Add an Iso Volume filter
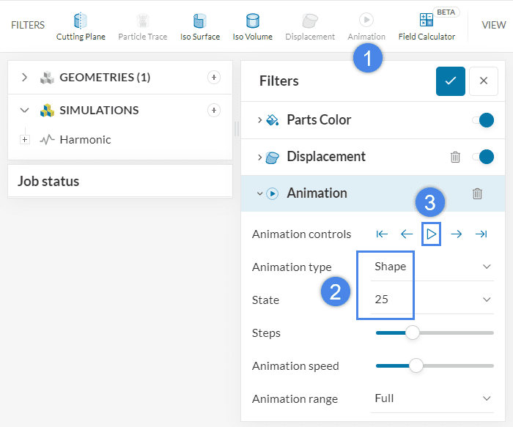 [252, 26]
